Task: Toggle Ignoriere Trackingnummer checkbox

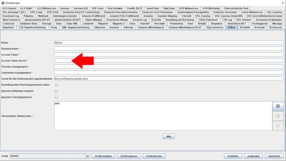Action: tap(56, 97)
